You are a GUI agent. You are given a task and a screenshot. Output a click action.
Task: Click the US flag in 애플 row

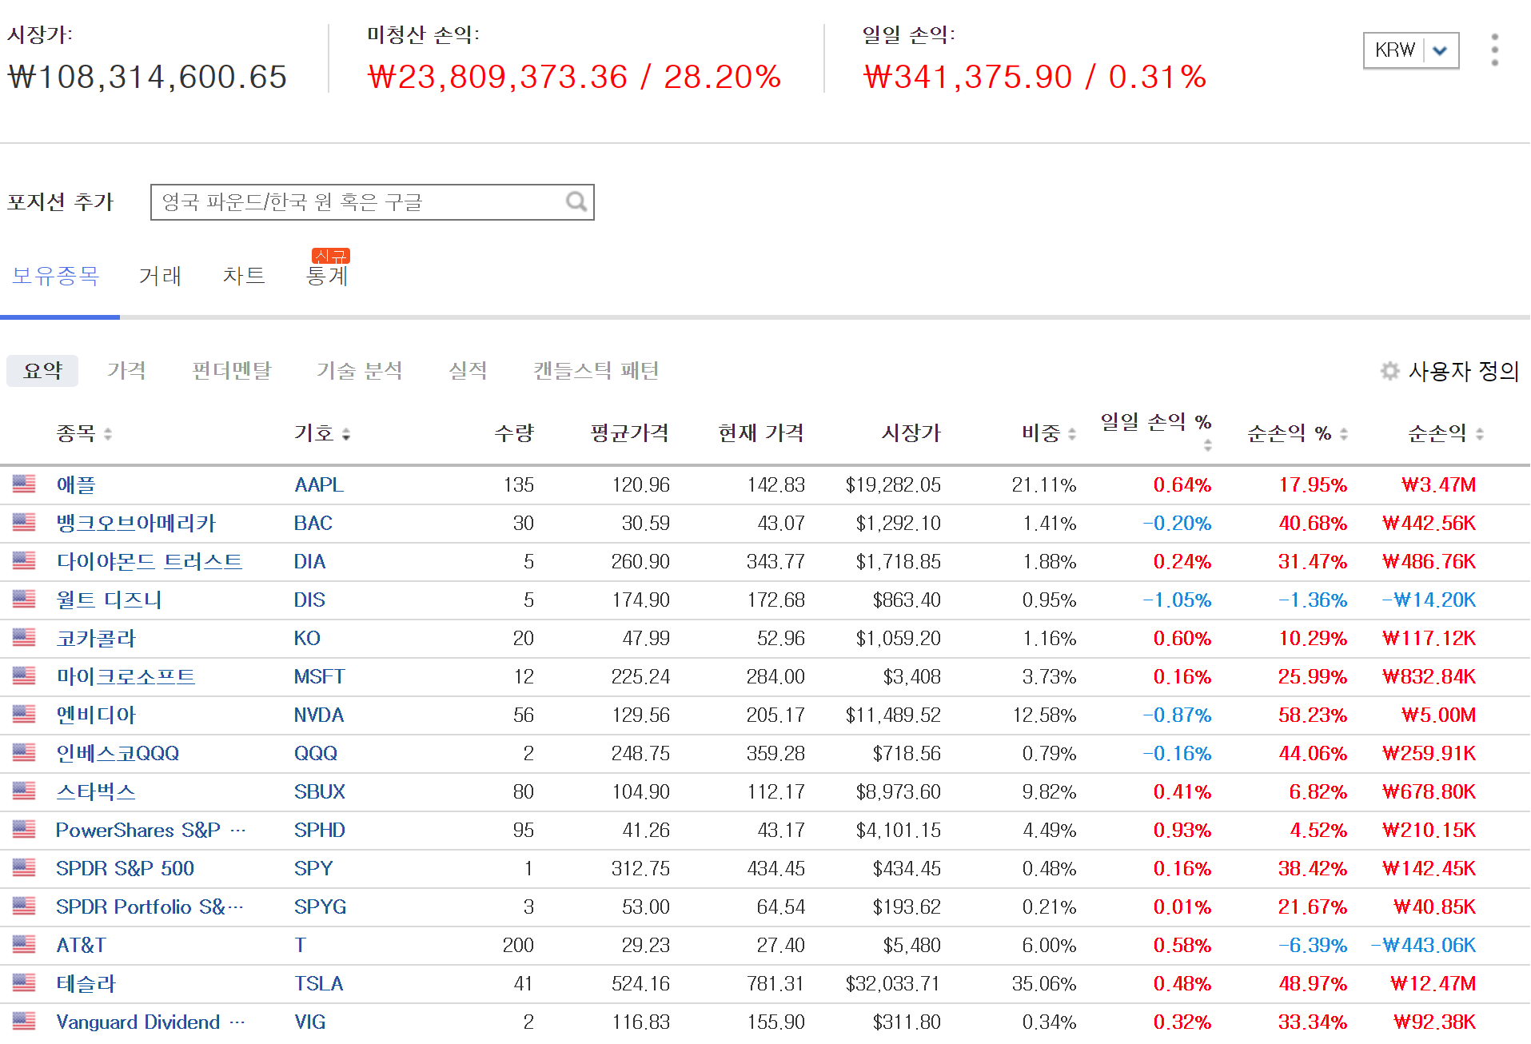click(x=24, y=484)
